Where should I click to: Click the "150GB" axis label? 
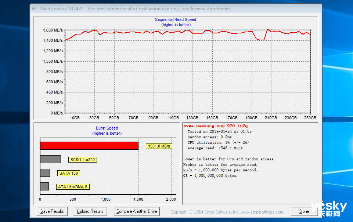212,118
